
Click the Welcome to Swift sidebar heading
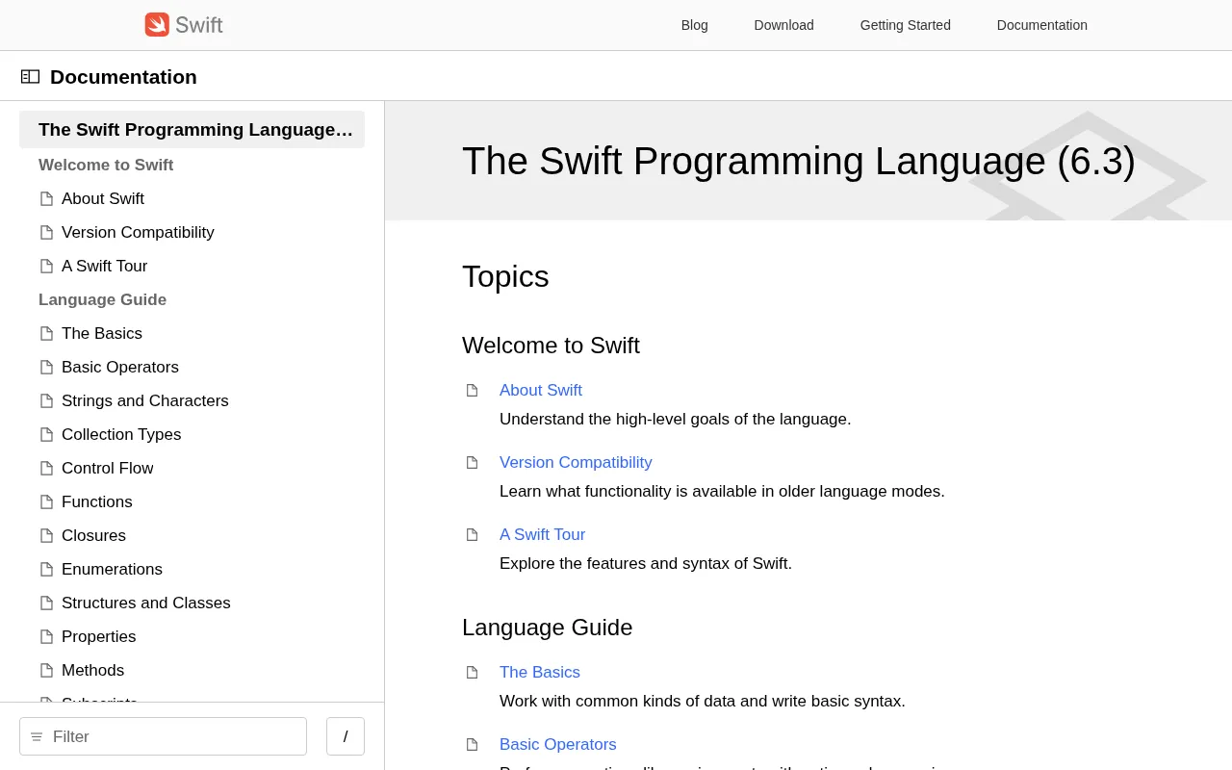click(106, 166)
